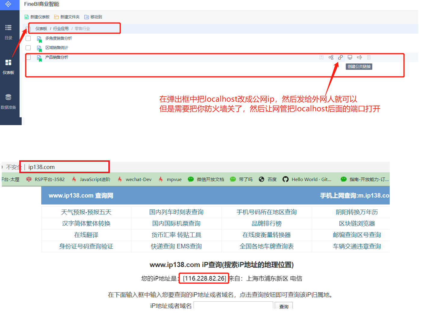
Task: Click the 阴阳转换万年历 link
Action: click(357, 212)
